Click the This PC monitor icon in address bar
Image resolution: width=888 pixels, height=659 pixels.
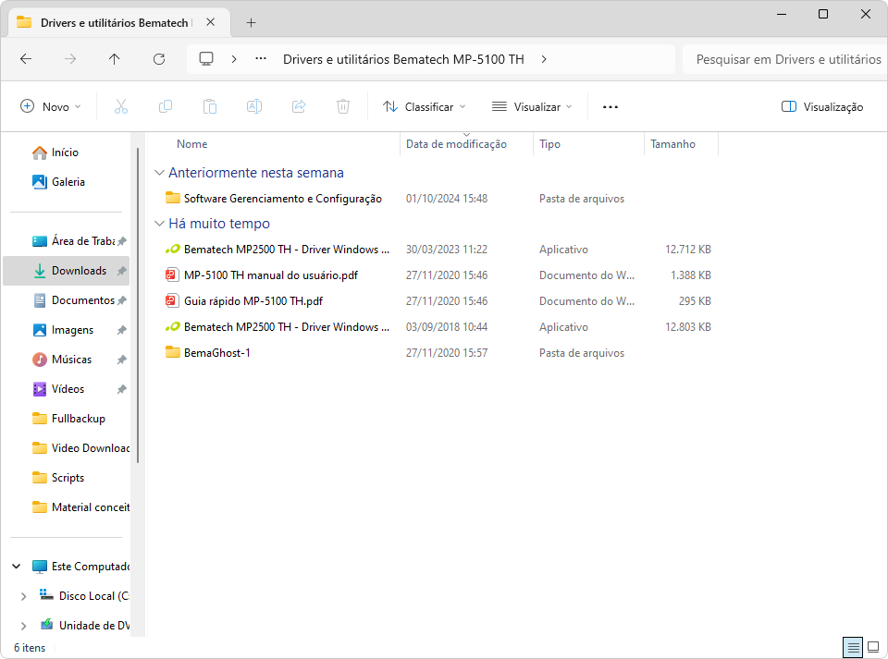[206, 59]
